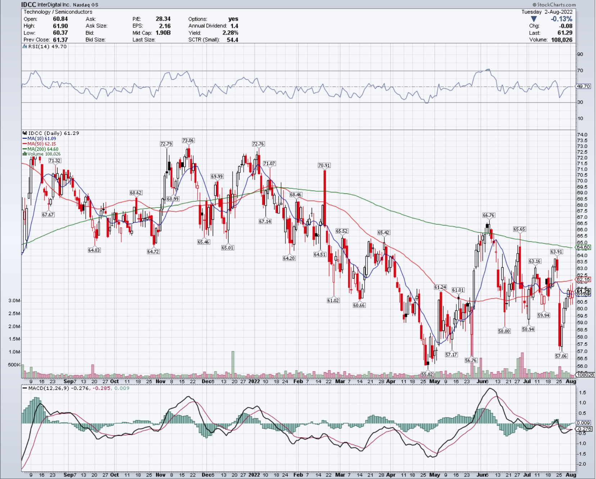Click the 0.009 MACD histogram axis tag
The width and height of the screenshot is (596, 479).
point(583,423)
